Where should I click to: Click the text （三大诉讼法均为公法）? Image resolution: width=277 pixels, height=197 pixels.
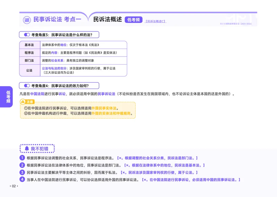click(x=59, y=72)
